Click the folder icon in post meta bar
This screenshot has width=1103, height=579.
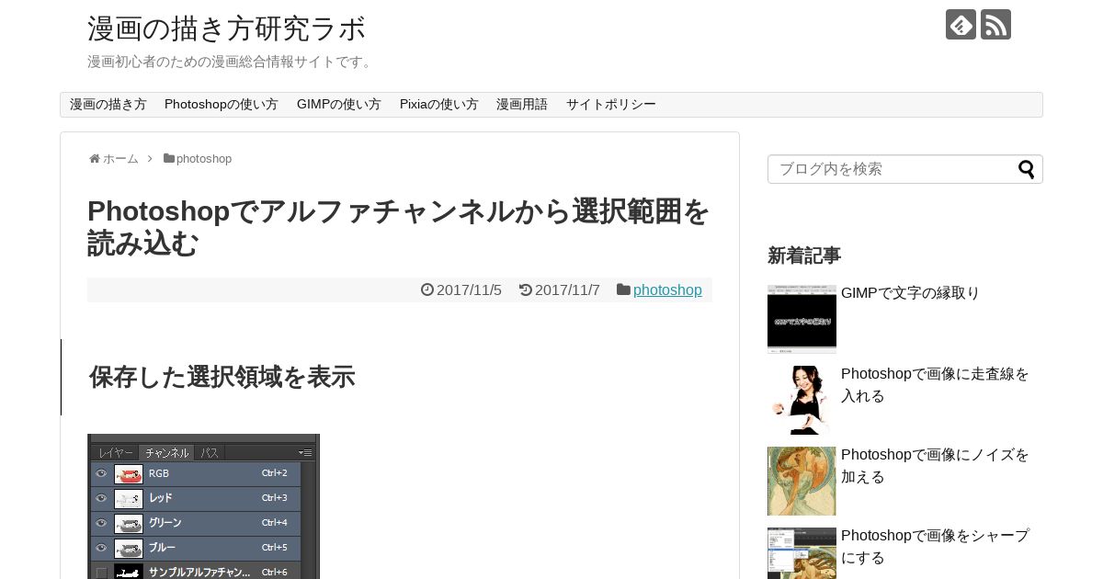tap(623, 289)
